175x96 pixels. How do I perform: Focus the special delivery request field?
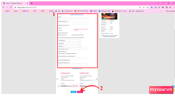pos(73,58)
